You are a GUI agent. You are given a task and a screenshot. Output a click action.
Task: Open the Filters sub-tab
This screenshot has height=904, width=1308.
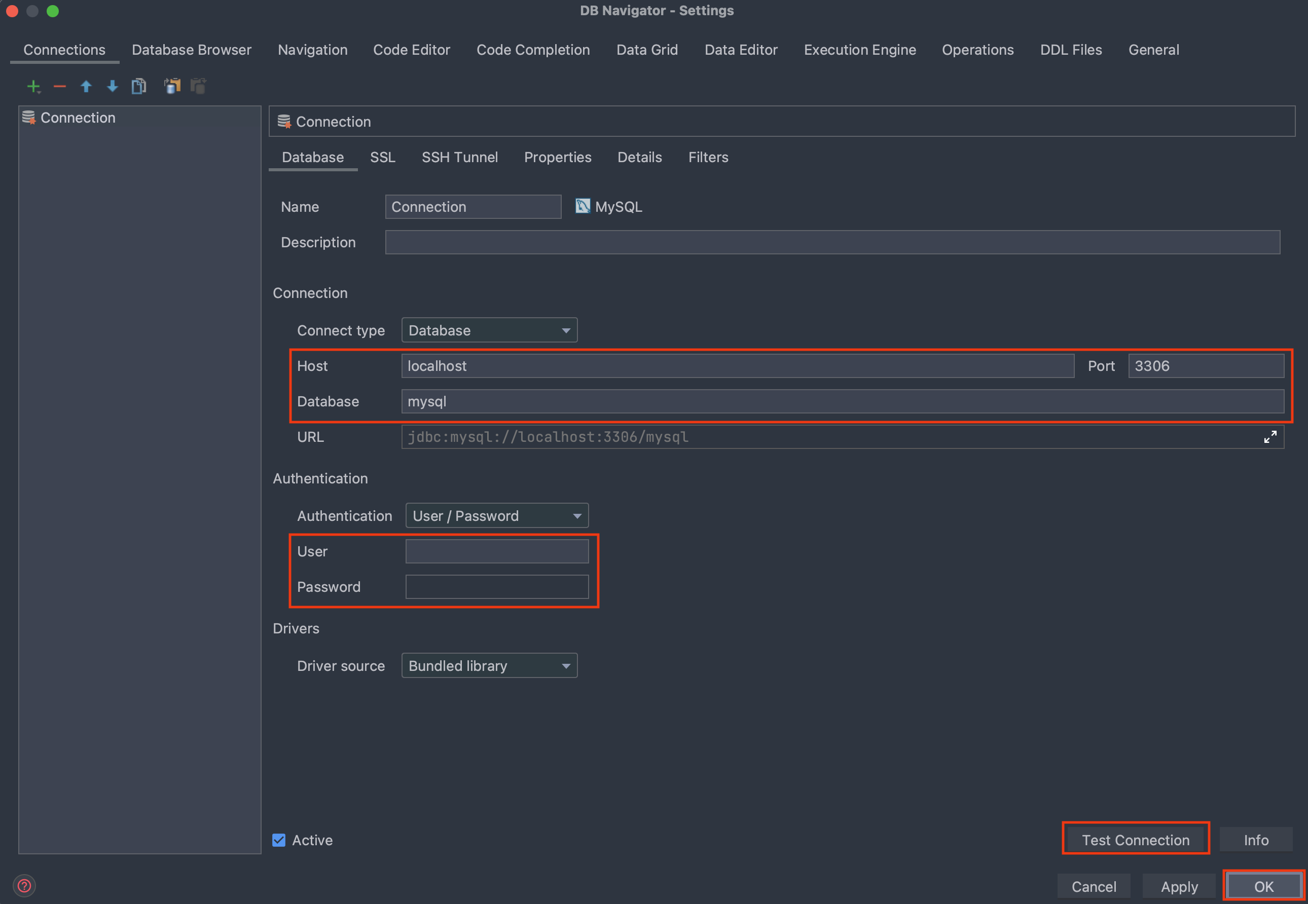(708, 157)
